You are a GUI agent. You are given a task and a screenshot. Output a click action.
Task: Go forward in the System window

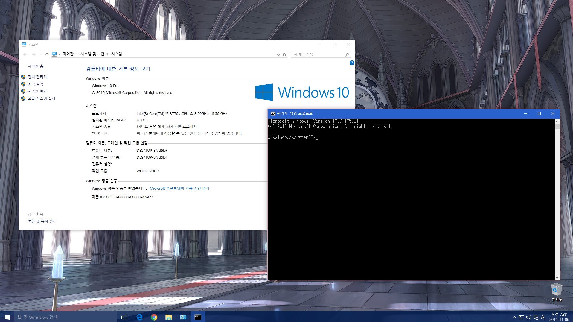(33, 54)
